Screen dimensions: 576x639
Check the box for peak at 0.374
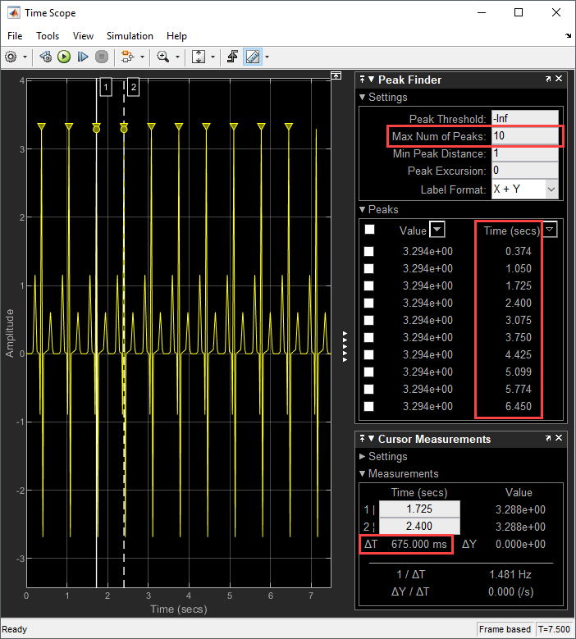tap(369, 251)
